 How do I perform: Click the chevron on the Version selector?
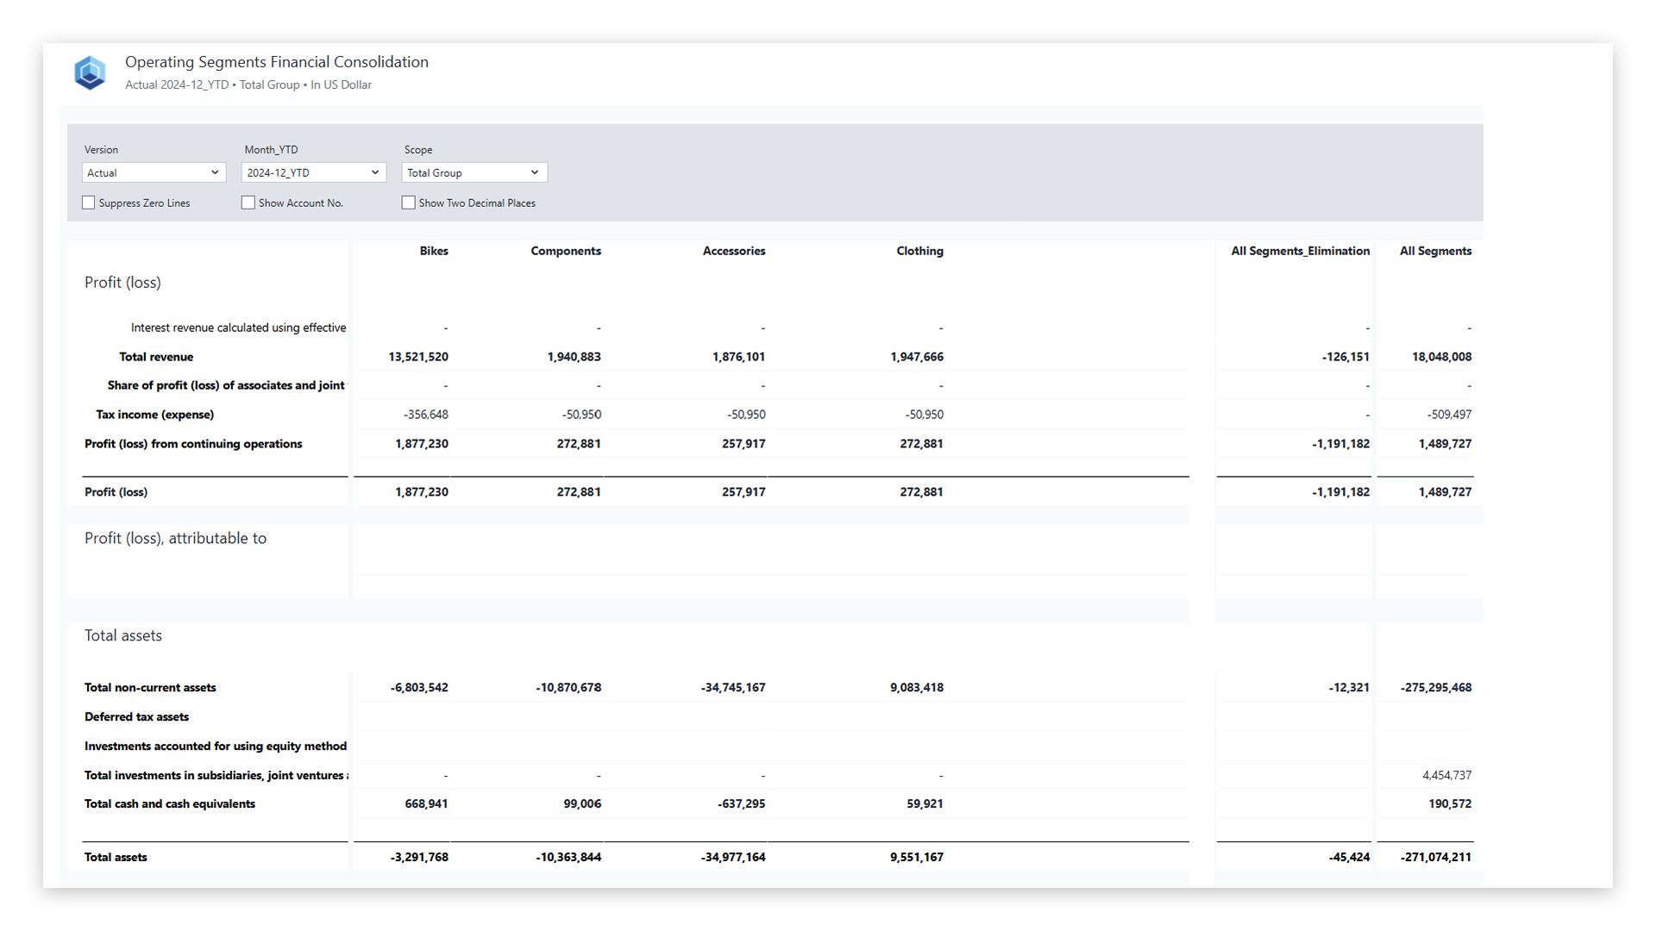tap(215, 172)
